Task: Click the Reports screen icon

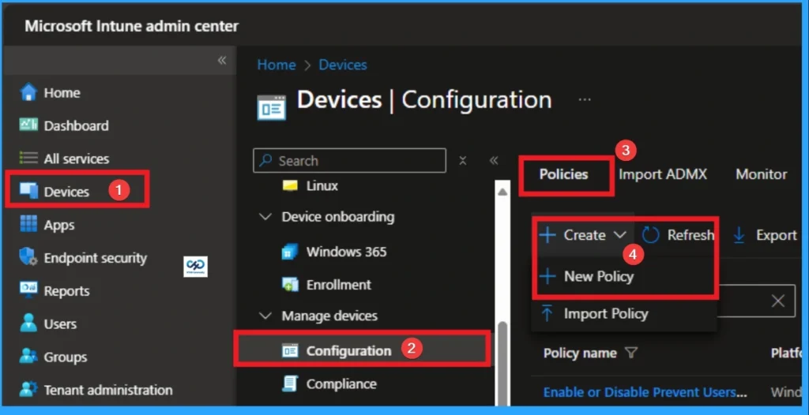Action: tap(28, 290)
